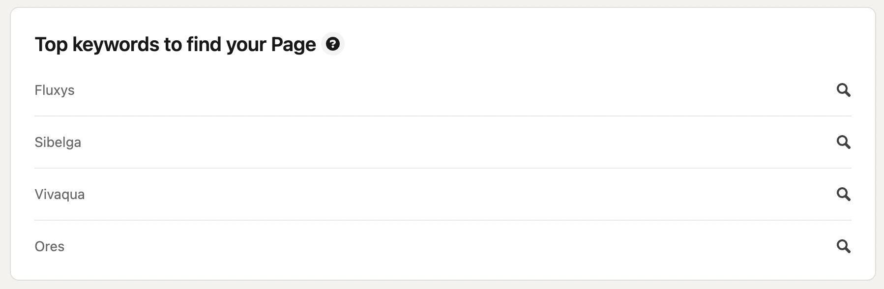Hit the search icon next to Ores
The height and width of the screenshot is (289, 884).
(x=843, y=246)
